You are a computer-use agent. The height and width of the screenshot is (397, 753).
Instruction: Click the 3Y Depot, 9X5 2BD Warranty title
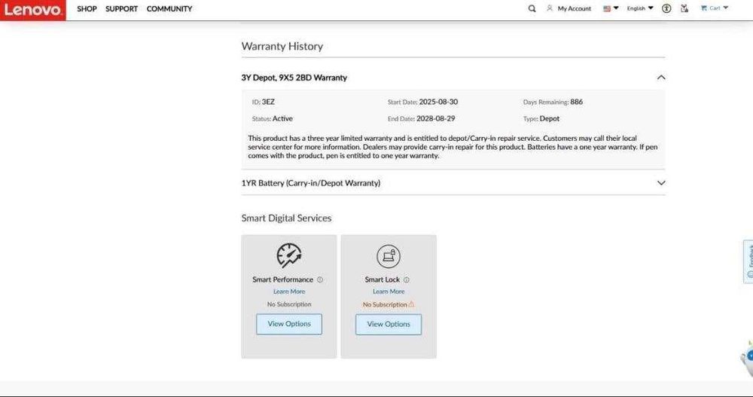(x=294, y=78)
